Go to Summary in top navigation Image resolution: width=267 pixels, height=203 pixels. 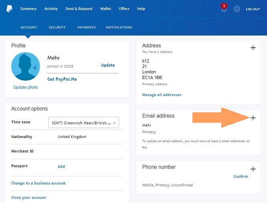(x=28, y=9)
